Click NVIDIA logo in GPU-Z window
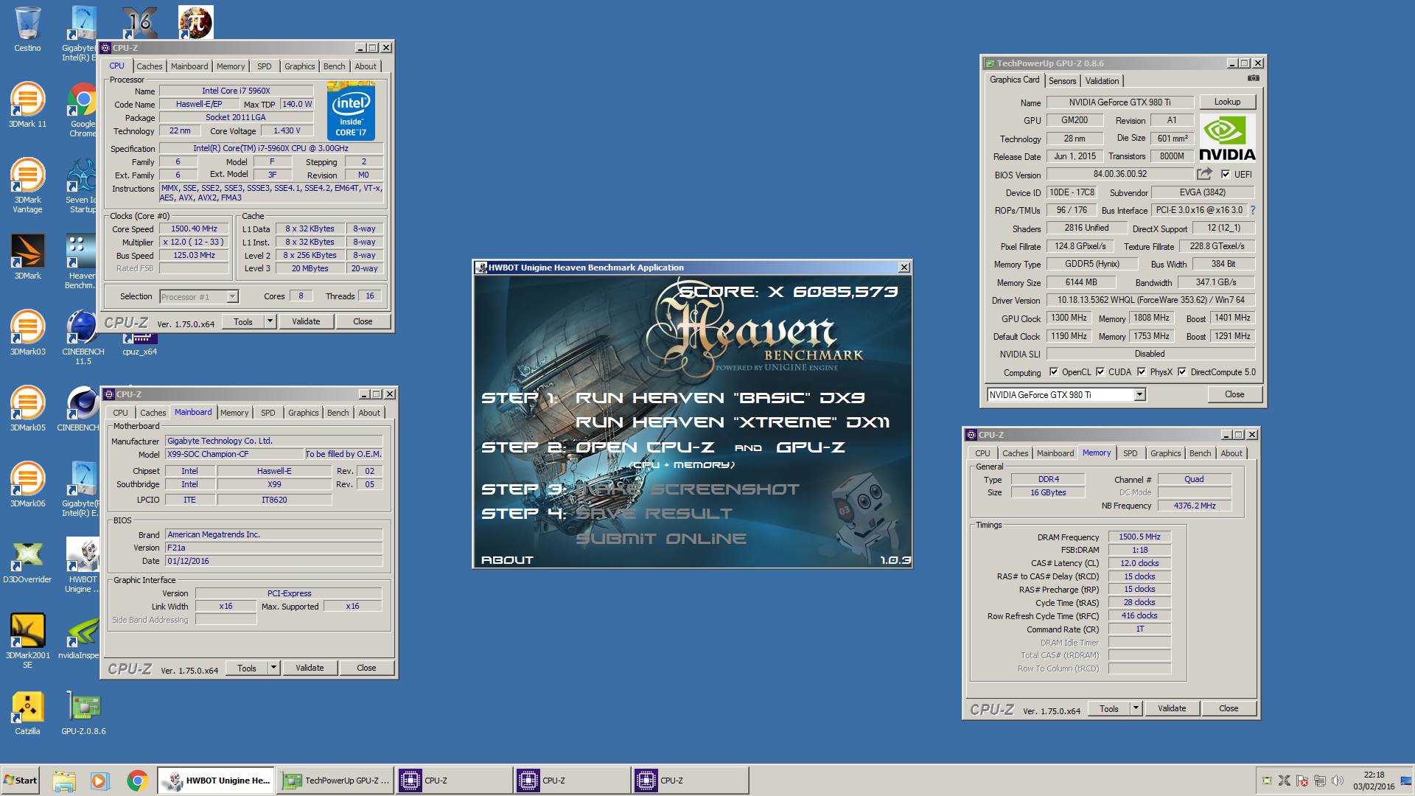 1227,139
